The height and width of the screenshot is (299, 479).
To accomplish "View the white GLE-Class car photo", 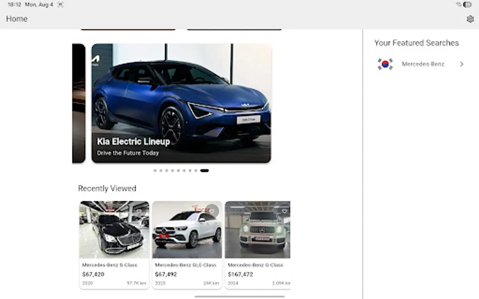I will [187, 230].
